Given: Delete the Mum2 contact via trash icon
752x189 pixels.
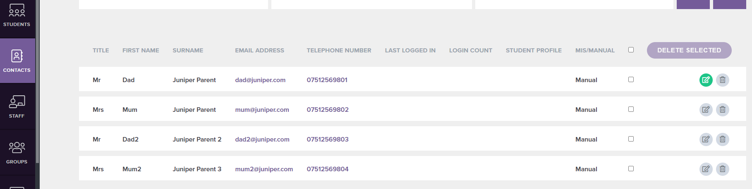Looking at the screenshot, I should coord(722,169).
